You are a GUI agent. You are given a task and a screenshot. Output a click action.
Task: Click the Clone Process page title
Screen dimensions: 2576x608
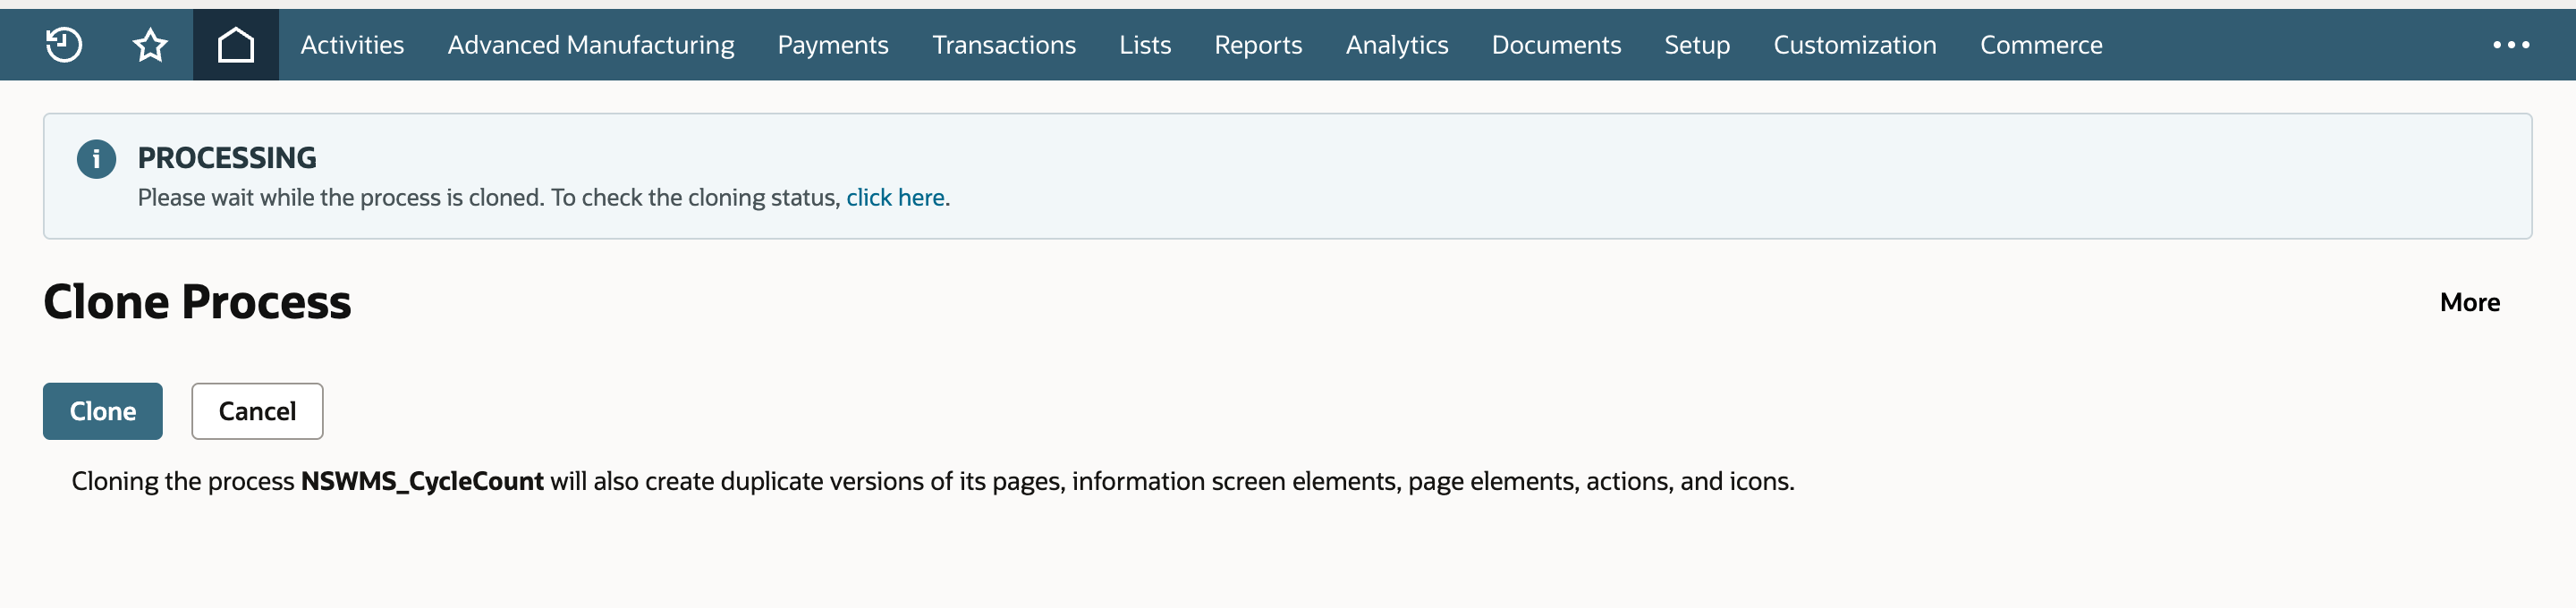click(197, 302)
